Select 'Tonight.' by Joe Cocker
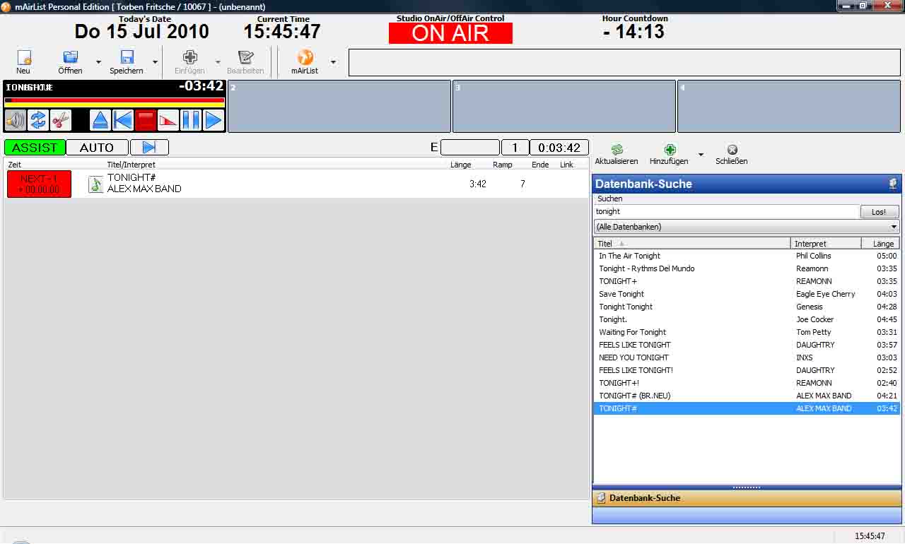Screen dimensions: 905x544 click(x=747, y=319)
